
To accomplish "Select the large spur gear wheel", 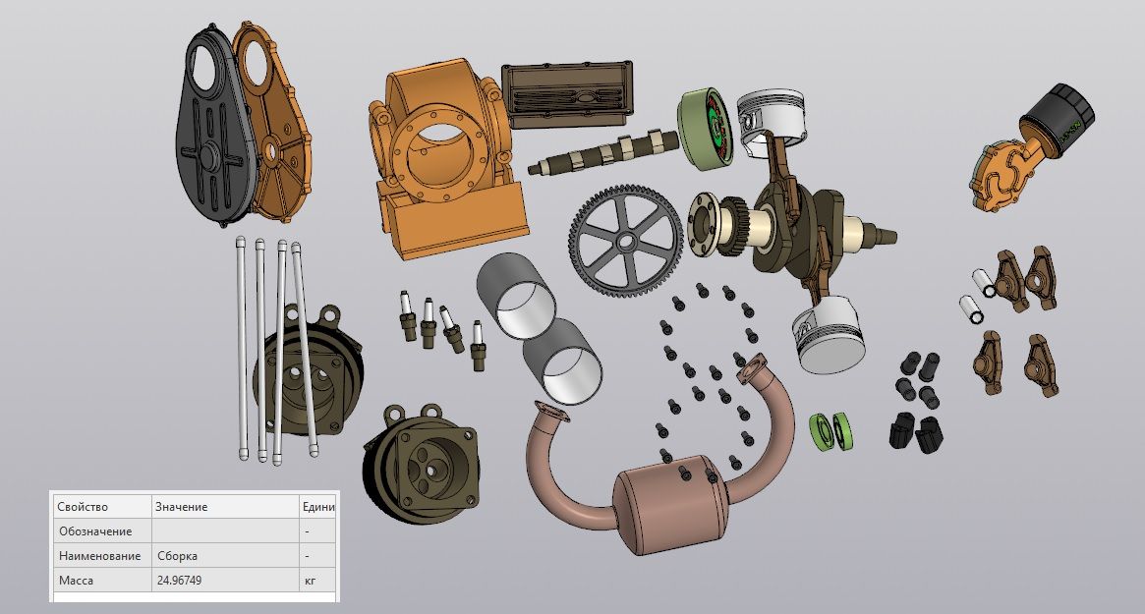I will click(626, 239).
